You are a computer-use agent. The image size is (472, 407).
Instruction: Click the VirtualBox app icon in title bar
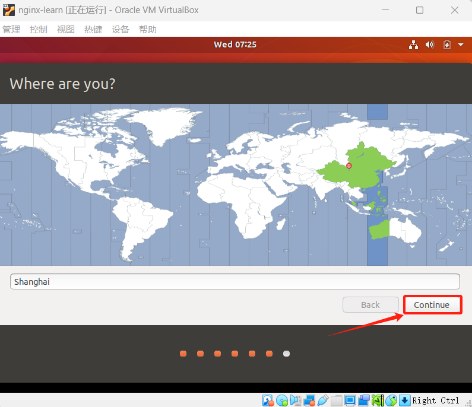click(x=9, y=10)
